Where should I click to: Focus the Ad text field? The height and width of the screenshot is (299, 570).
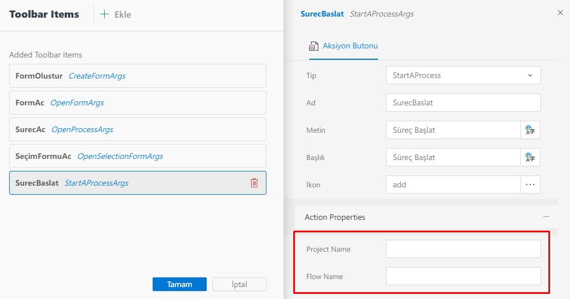point(463,103)
